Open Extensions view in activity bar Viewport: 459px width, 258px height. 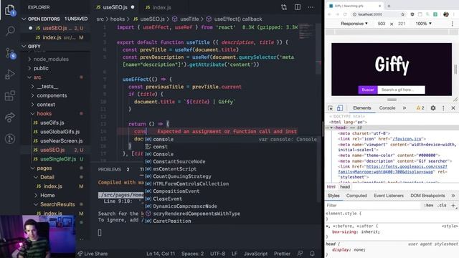tap(10, 95)
